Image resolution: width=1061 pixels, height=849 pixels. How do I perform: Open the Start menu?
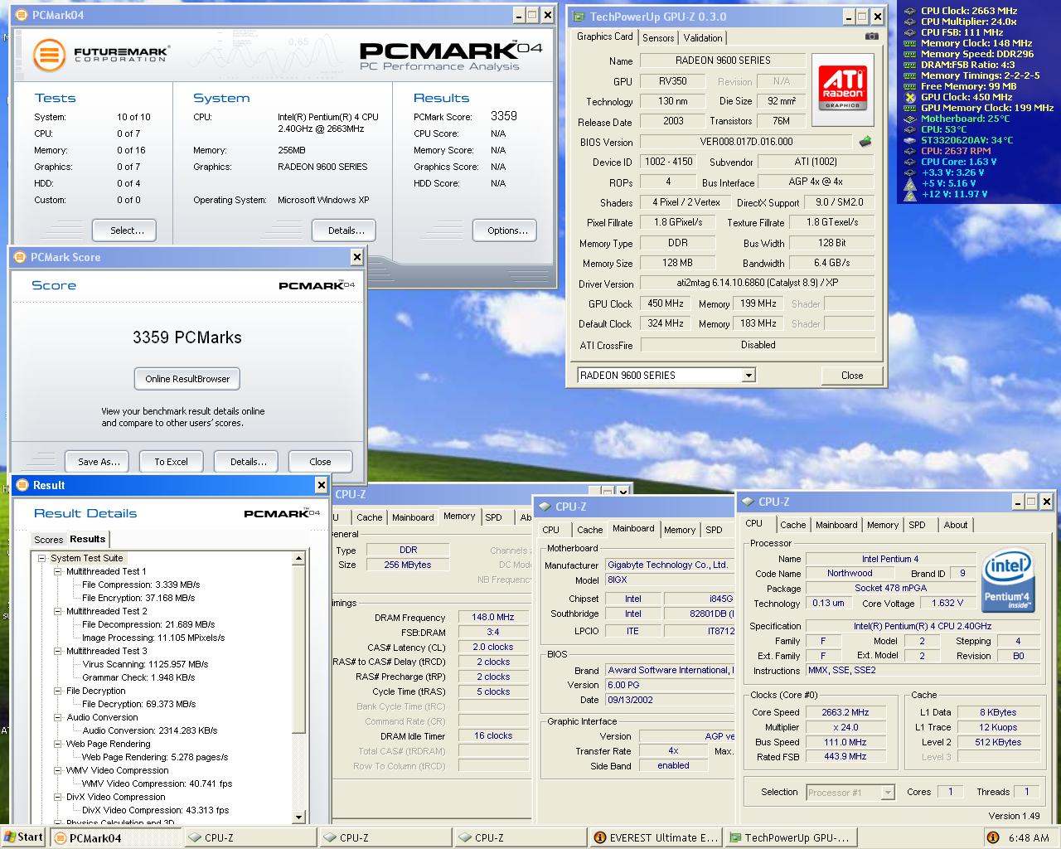23,837
